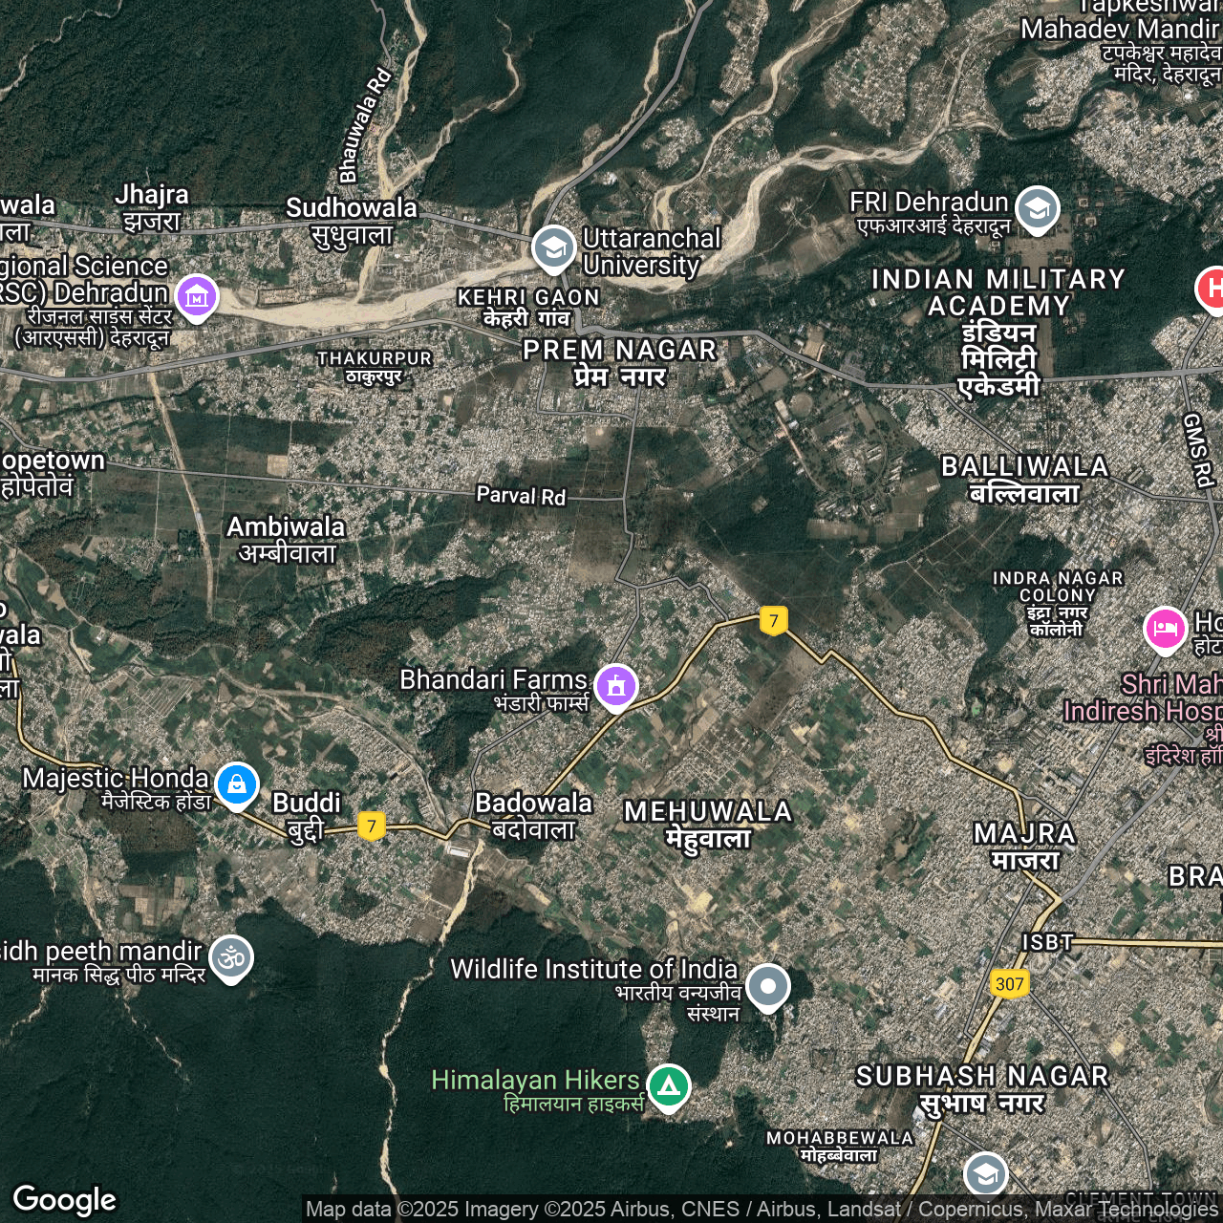This screenshot has width=1223, height=1223.
Task: Select the Majestic Honda shopping pin
Action: pos(237,784)
